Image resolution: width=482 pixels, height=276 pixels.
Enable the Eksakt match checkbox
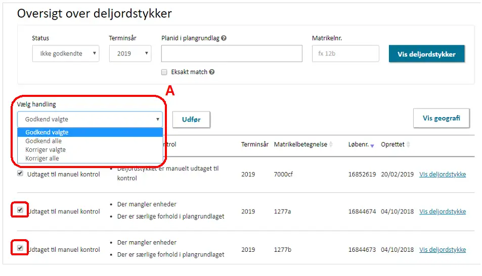pos(164,72)
